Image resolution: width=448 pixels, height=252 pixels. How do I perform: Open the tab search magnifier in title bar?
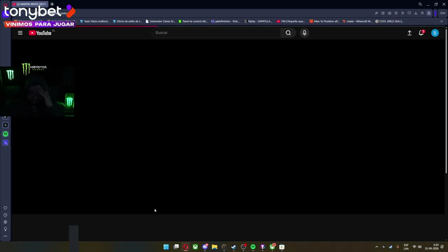[420, 4]
